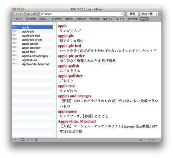This screenshot has height=158, width=173.
Task: Select apple-pie in the results list
Action: click(x=32, y=32)
